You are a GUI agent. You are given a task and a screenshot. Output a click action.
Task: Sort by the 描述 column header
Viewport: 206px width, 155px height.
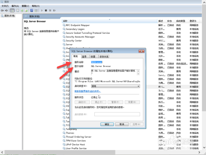[162, 21]
